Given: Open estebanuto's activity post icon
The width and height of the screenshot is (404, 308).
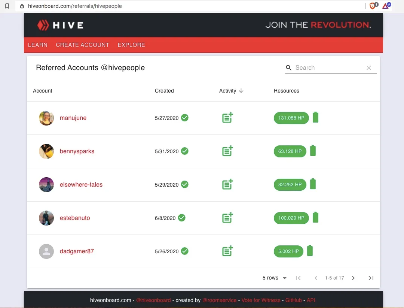Looking at the screenshot, I should pyautogui.click(x=227, y=218).
